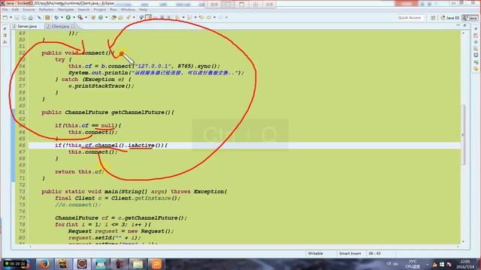Image resolution: width=481 pixels, height=270 pixels.
Task: Click the Smart Insert status bar field
Action: [350, 253]
